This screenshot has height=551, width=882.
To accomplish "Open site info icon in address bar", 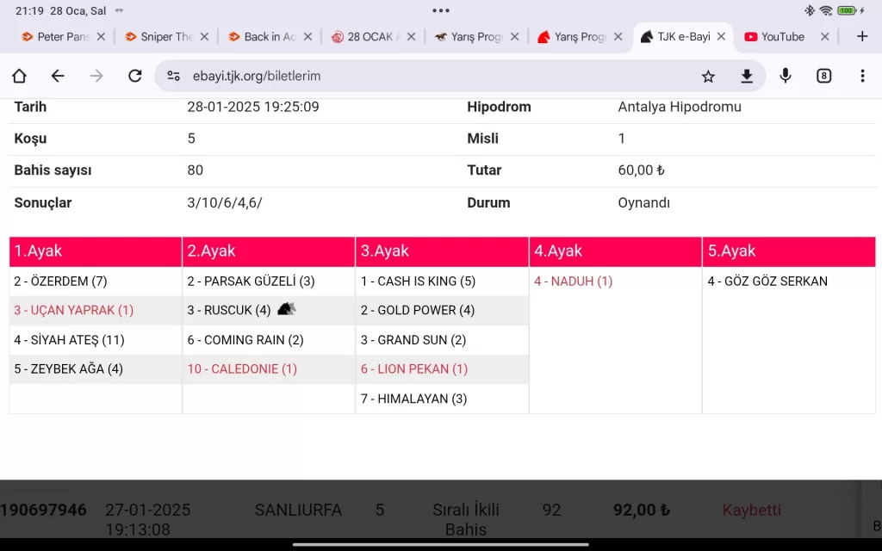I will [174, 76].
